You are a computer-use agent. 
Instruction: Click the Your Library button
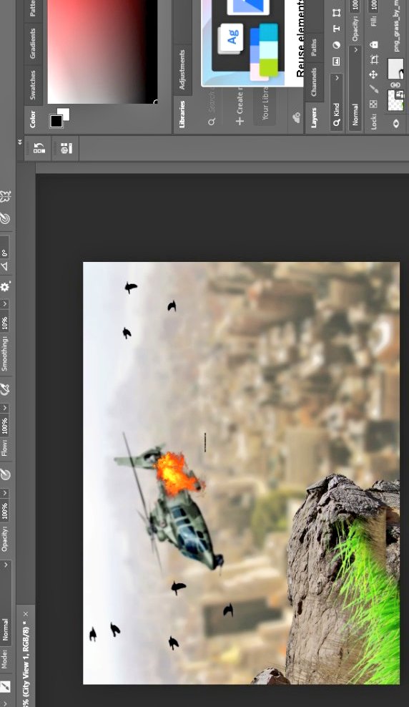tap(265, 105)
